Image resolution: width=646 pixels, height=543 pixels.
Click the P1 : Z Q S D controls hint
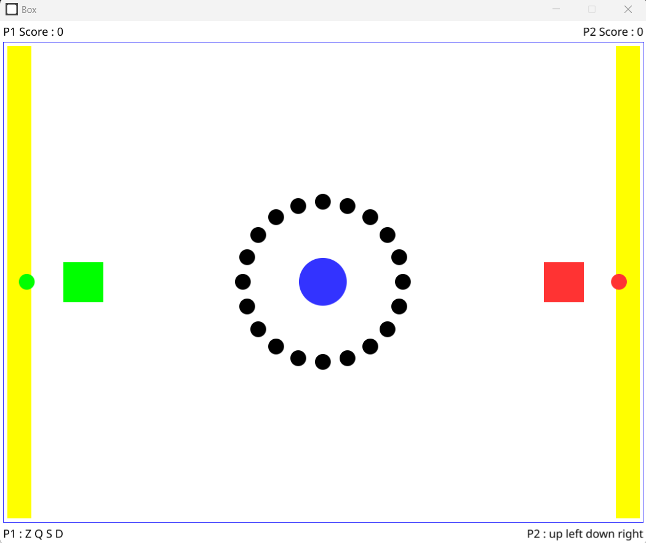pos(32,534)
